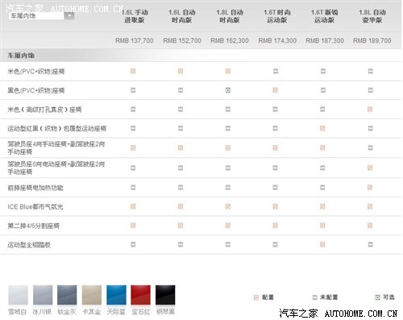This screenshot has width=403, height=320.
Task: Click not-equipped icon for 驾驶员座4向手动座椅 under 1.8L 自动豪华版
Action: coord(370,148)
